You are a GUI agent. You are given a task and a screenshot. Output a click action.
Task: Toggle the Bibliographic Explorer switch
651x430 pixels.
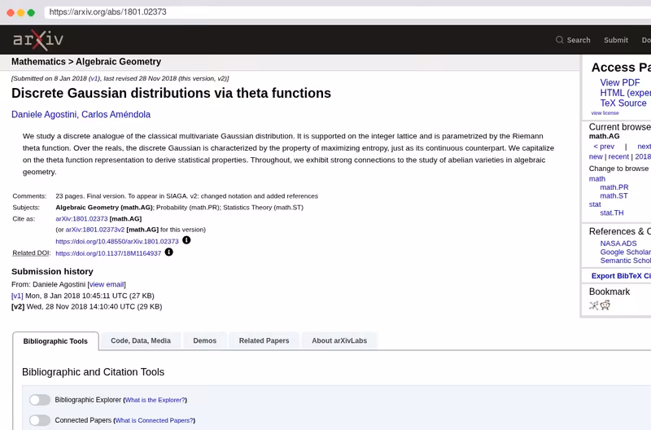[x=40, y=400]
